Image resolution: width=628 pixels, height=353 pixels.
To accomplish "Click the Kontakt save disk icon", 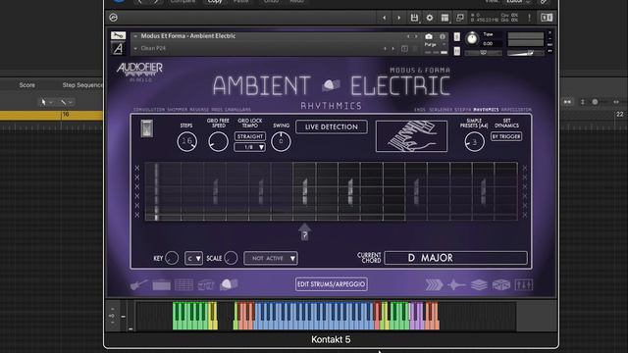I will 414,18.
